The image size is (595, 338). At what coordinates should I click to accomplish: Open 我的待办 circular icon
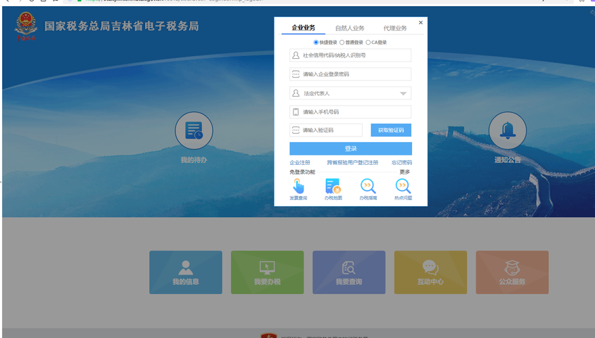194,131
